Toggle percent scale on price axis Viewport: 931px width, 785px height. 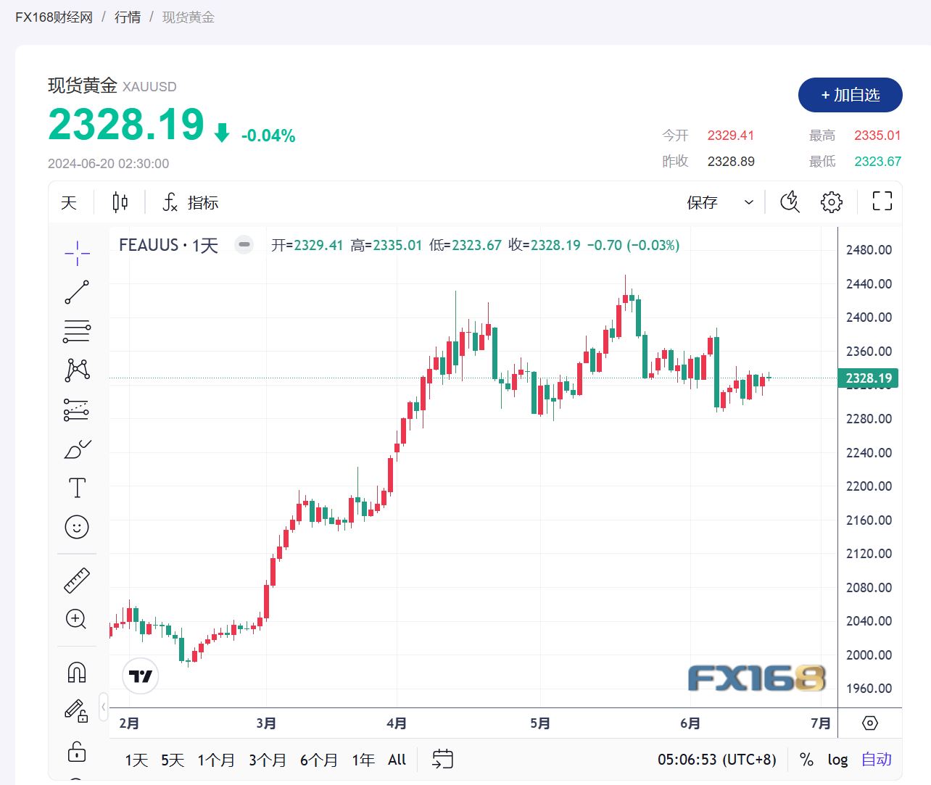(806, 760)
